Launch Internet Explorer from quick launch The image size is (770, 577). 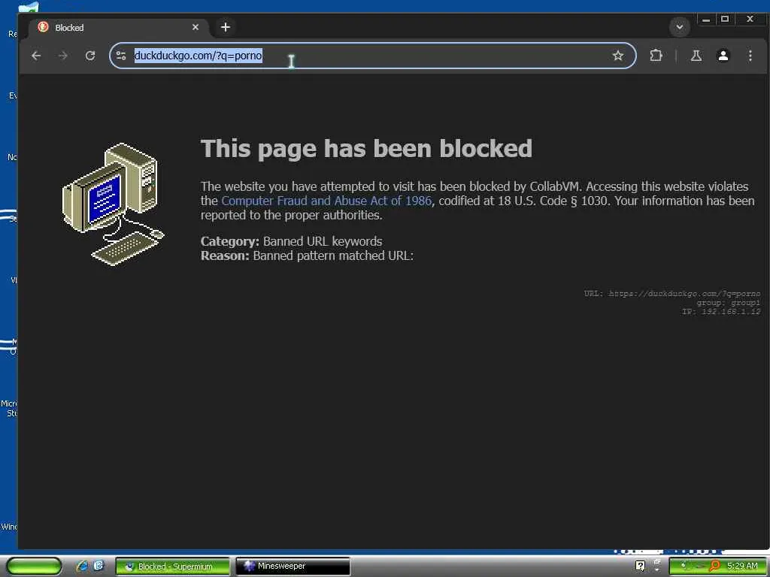coord(81,566)
